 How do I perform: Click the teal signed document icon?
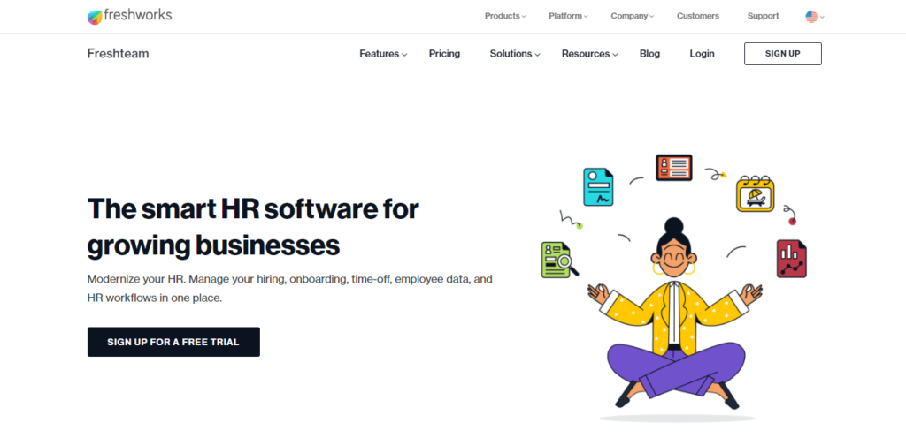pos(598,186)
